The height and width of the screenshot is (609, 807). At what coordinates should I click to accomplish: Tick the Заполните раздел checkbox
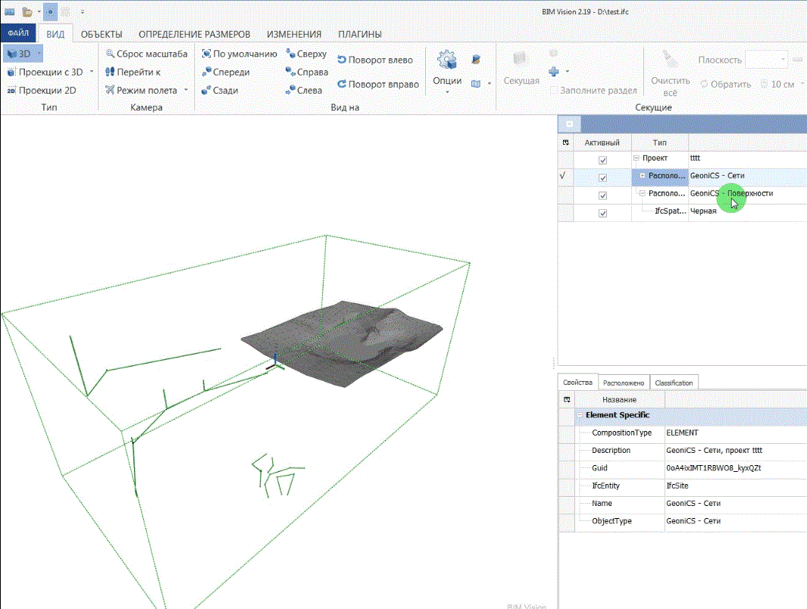click(554, 91)
